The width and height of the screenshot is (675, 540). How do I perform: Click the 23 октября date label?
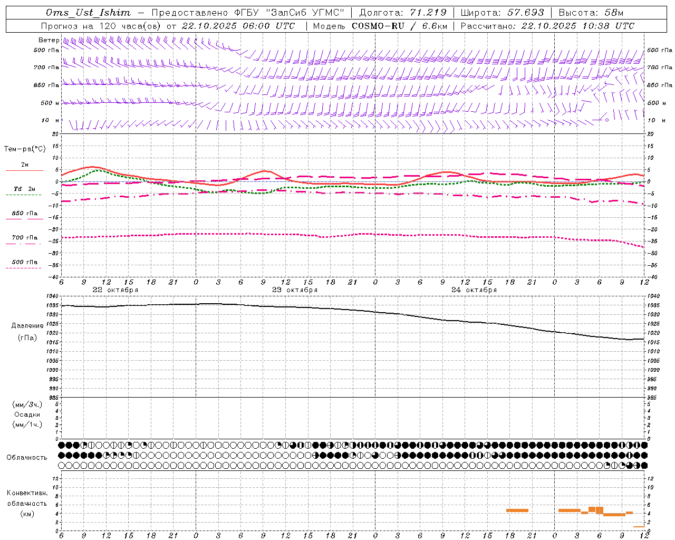pyautogui.click(x=295, y=290)
